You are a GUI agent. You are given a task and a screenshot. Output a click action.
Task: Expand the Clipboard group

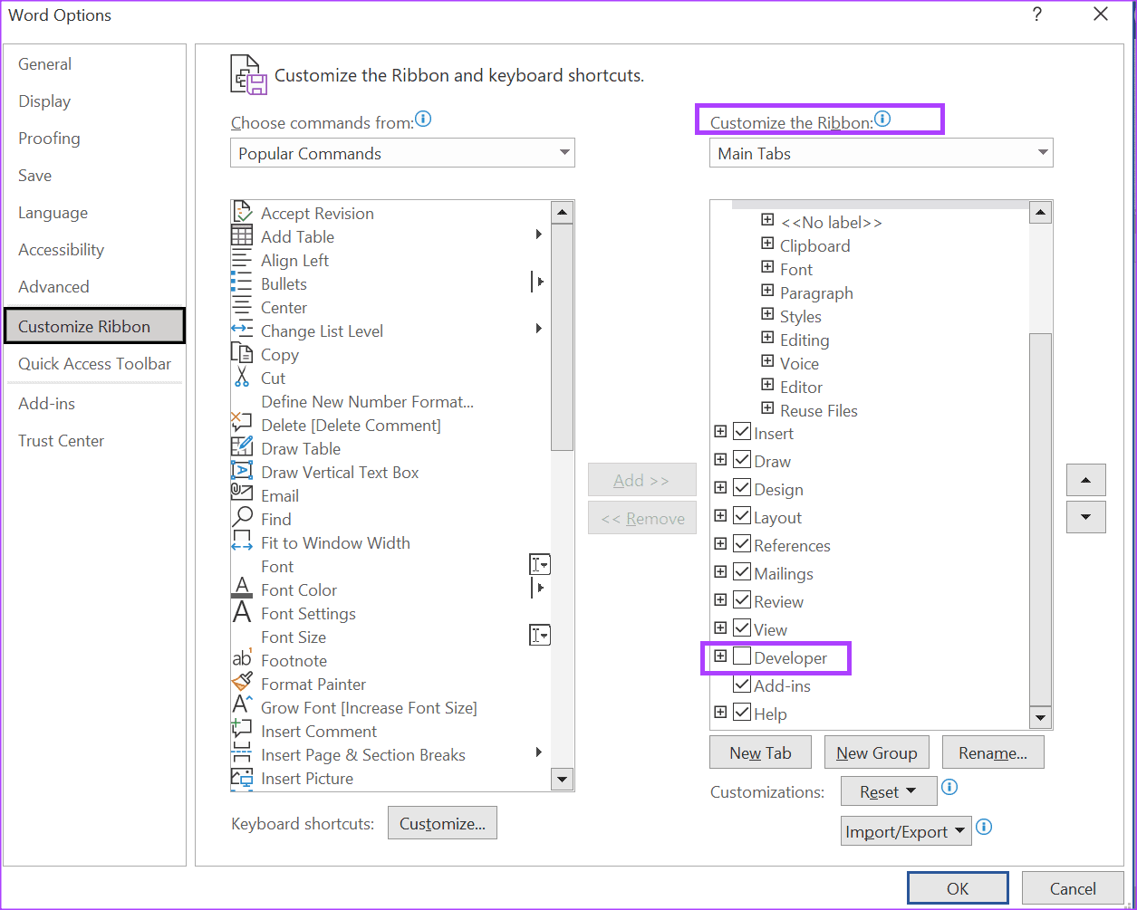pyautogui.click(x=767, y=244)
